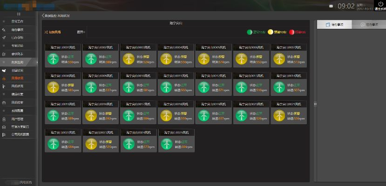Open 风机状况 in the sidebar
Screen dimensions: 386x186
click(x=18, y=86)
